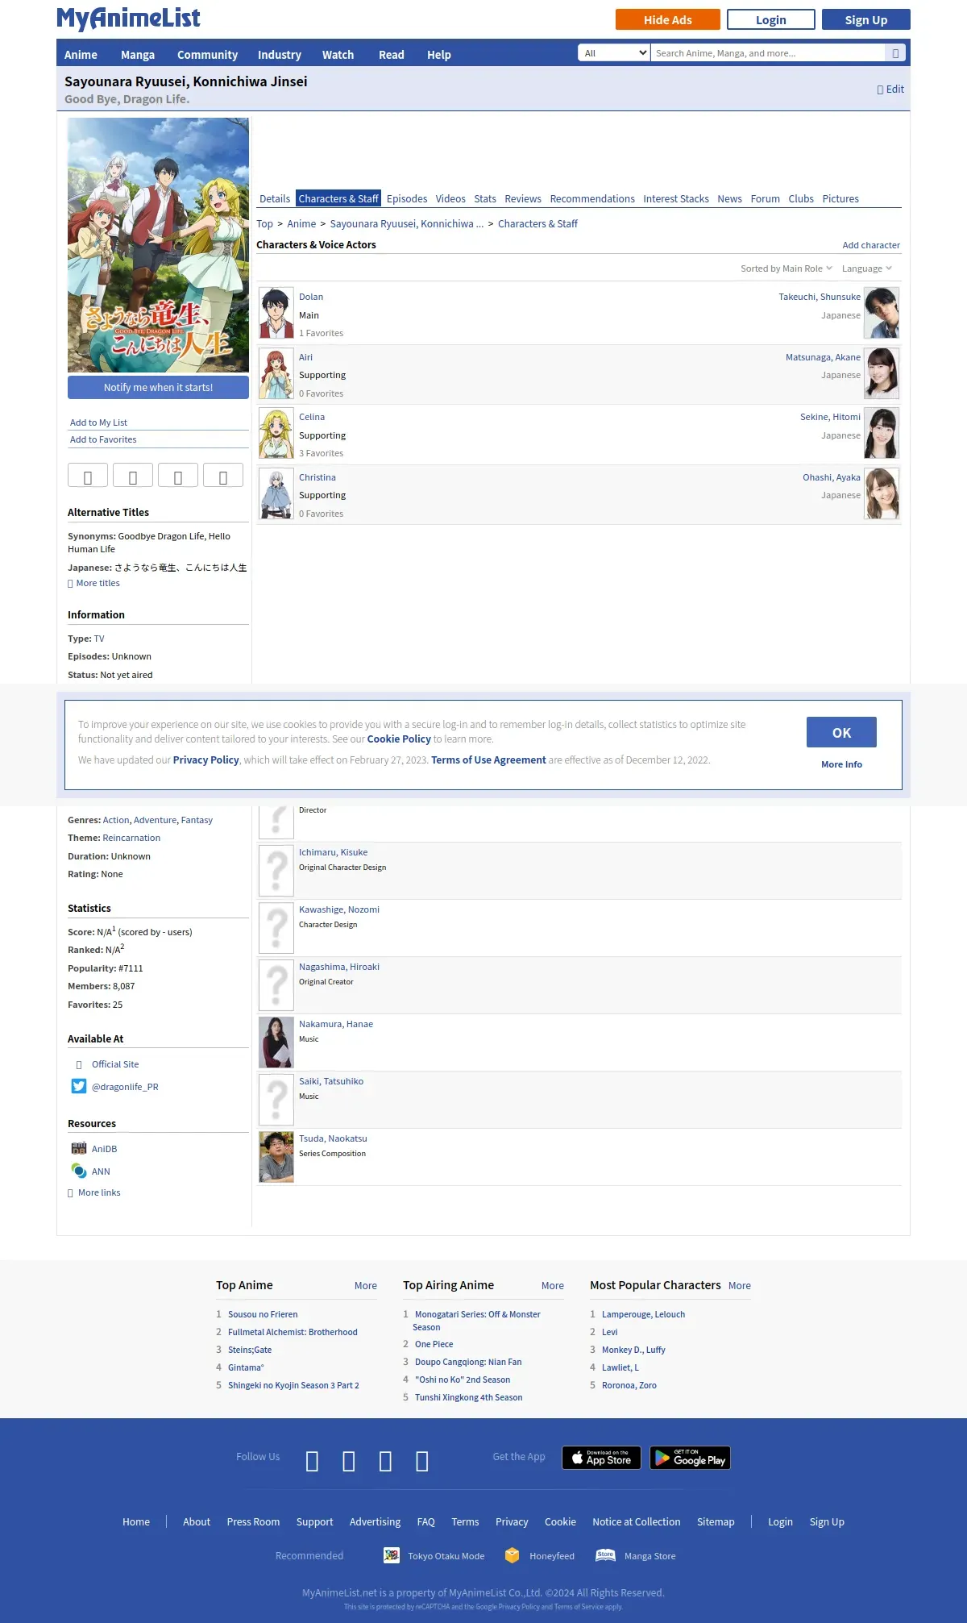Click the search magnifier button

point(895,53)
